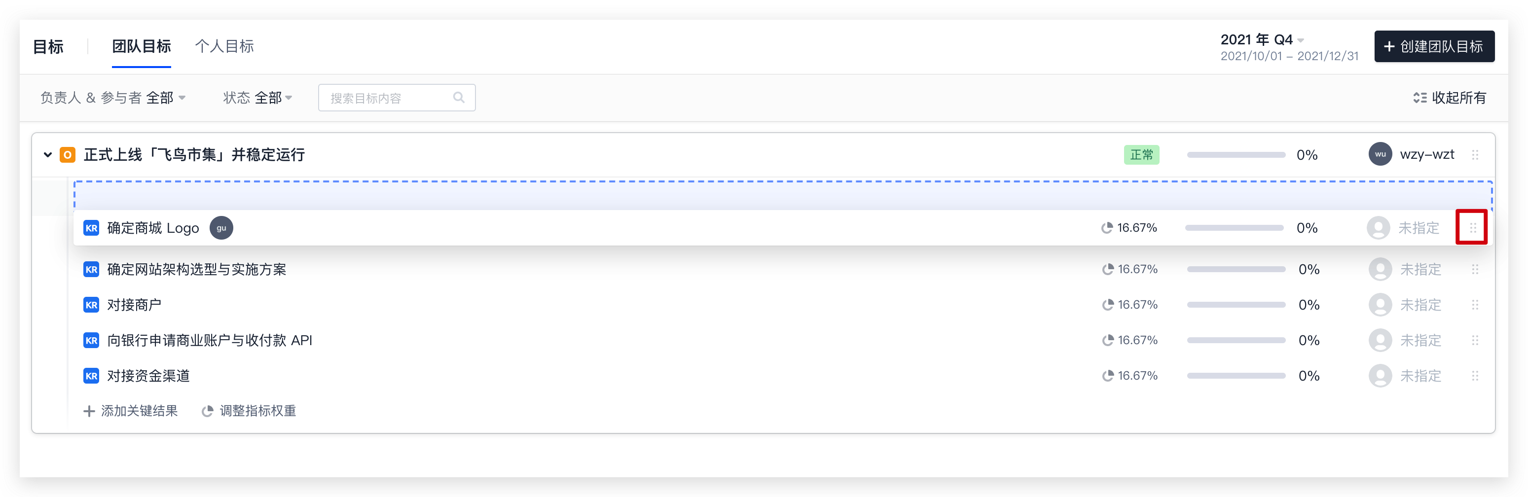Image resolution: width=1528 pixels, height=497 pixels.
Task: Click the gu avatar beside 确定商城 Logo
Action: point(221,228)
